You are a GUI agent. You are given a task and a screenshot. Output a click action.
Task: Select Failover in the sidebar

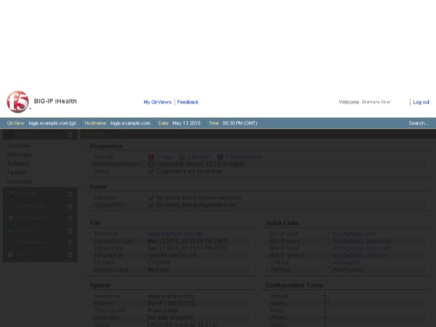click(x=17, y=172)
